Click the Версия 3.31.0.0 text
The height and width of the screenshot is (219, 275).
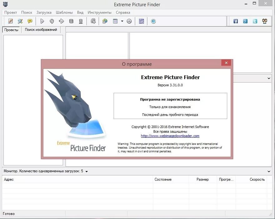[x=170, y=85]
